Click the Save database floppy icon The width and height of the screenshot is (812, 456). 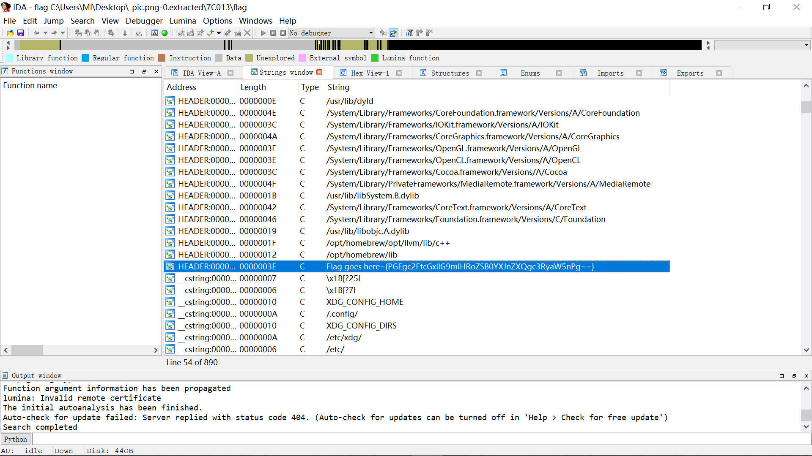click(20, 33)
